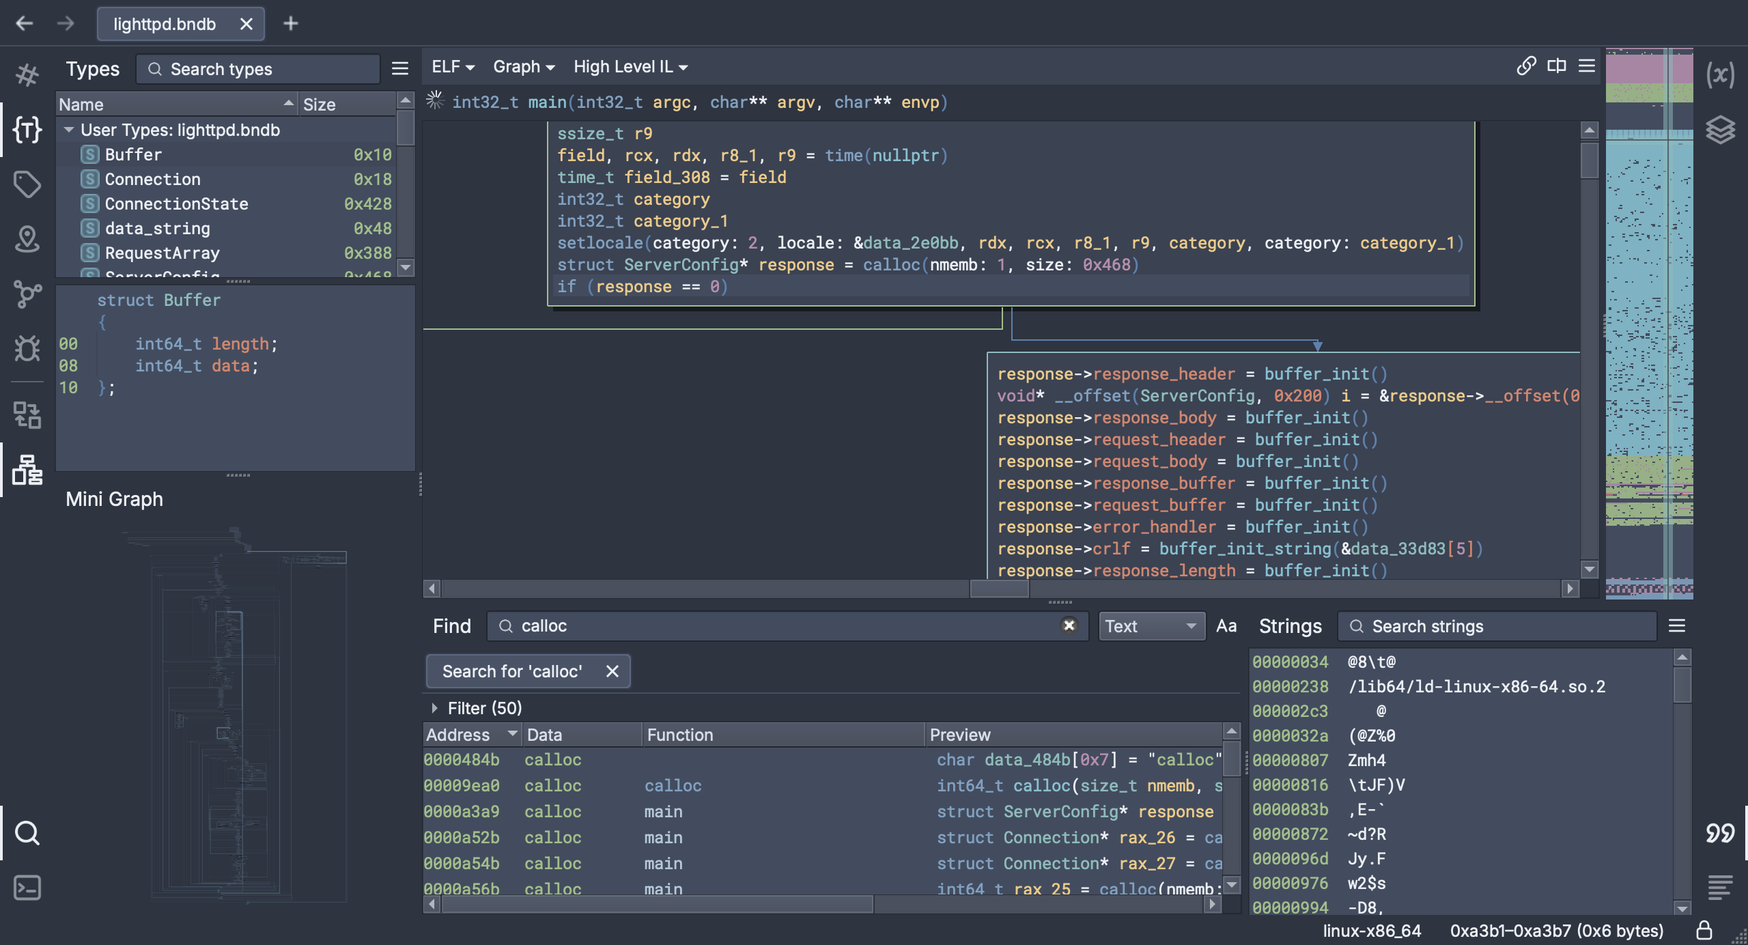Clear the calloc search input field
This screenshot has height=945, width=1748.
point(1069,625)
